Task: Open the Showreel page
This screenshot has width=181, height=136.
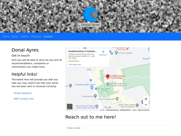Action: click(x=36, y=36)
